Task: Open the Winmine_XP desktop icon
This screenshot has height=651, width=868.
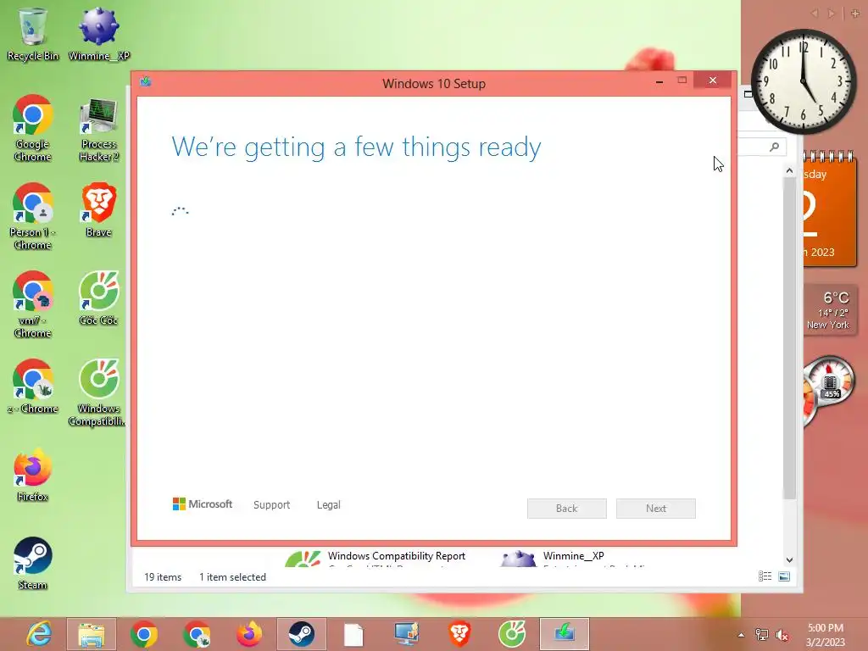Action: click(x=98, y=34)
